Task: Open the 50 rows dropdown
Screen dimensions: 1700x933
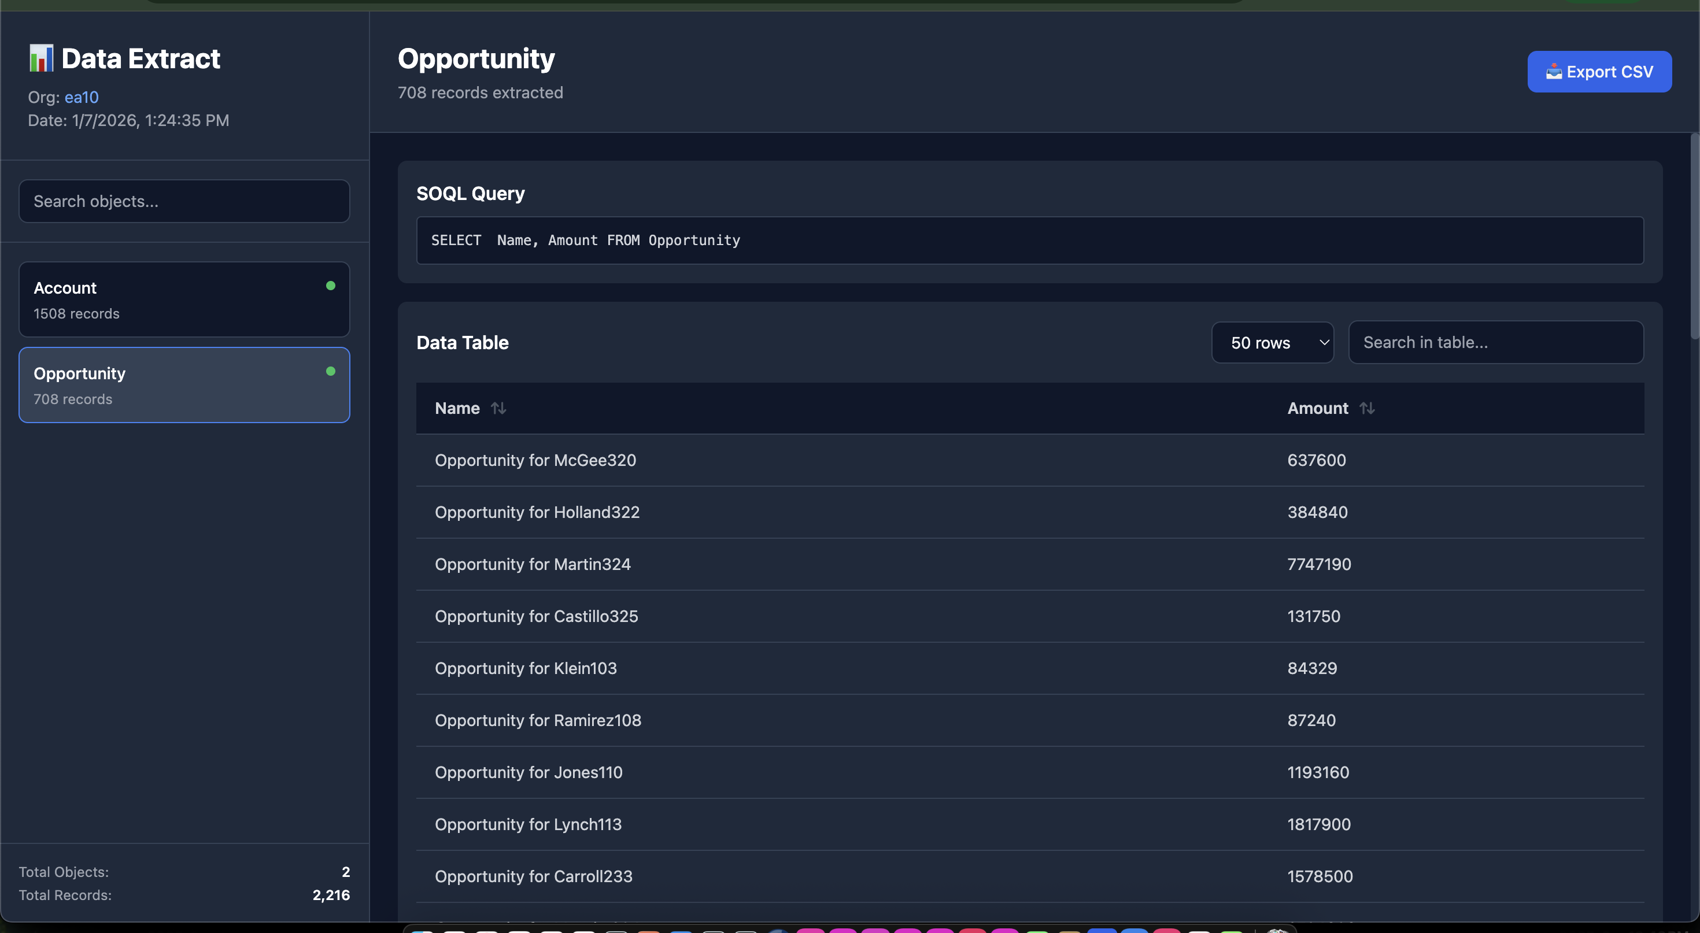Action: click(1272, 342)
